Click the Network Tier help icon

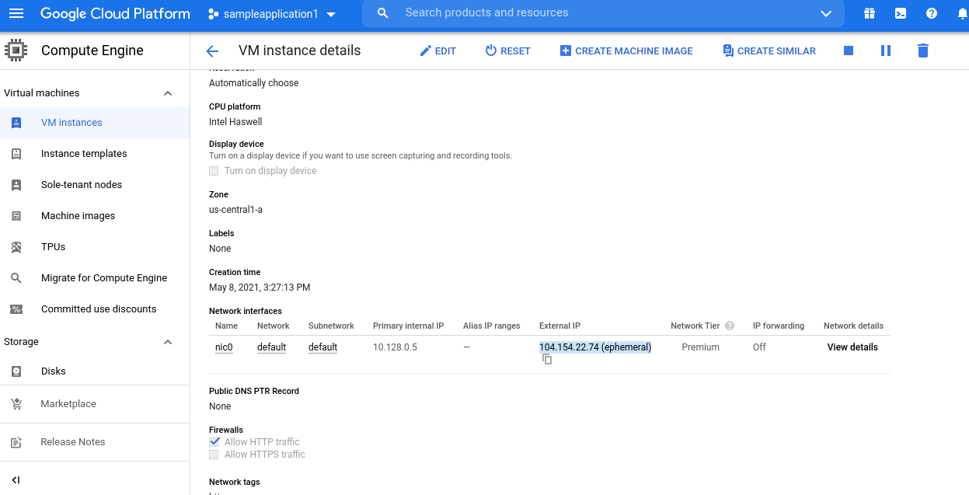tap(730, 326)
